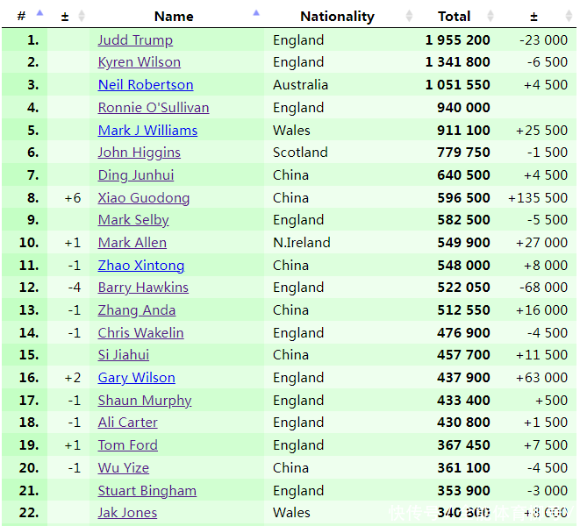Click the Gary Wilson link

point(136,378)
